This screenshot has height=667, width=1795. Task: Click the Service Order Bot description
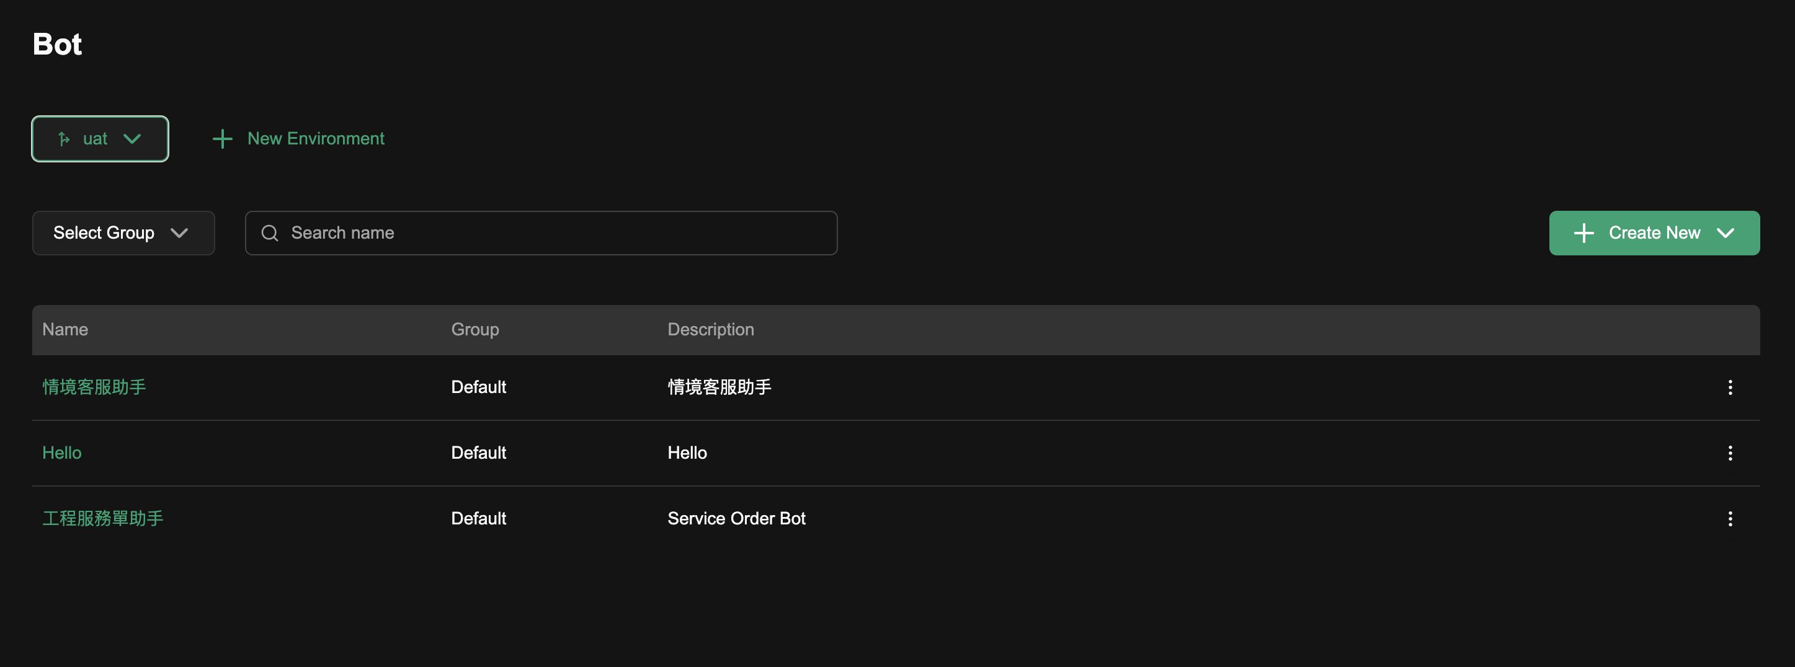pos(736,519)
